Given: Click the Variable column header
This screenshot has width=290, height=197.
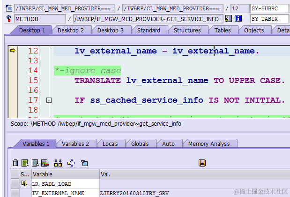Looking at the screenshot, I should coord(66,174).
